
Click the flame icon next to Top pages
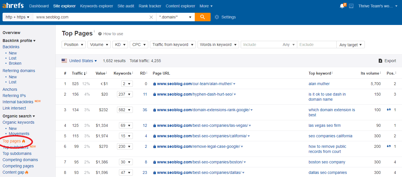[x=24, y=141]
